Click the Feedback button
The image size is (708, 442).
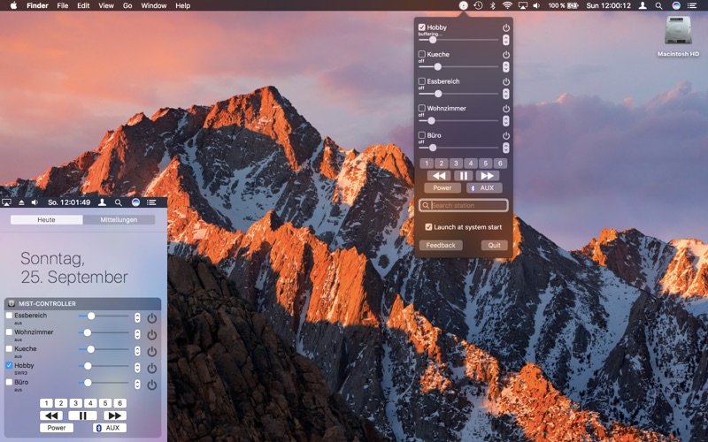click(441, 245)
